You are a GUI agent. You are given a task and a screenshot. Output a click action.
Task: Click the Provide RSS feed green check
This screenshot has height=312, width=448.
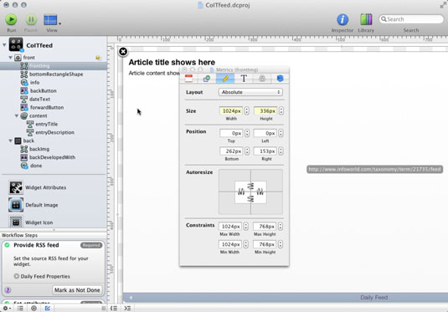pyautogui.click(x=8, y=245)
